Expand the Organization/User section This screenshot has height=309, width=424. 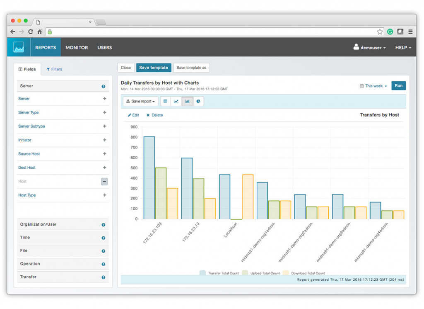pos(63,224)
